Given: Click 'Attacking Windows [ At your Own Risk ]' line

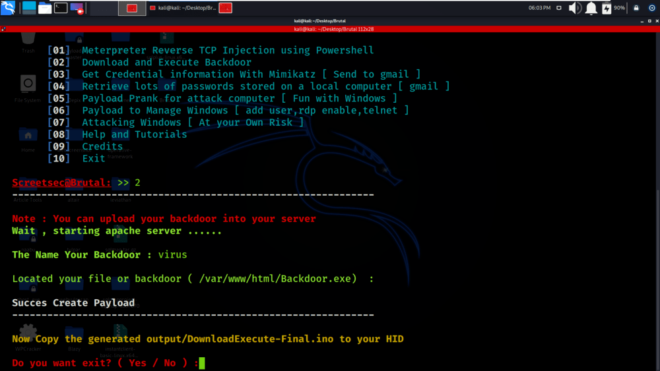Looking at the screenshot, I should [x=176, y=123].
